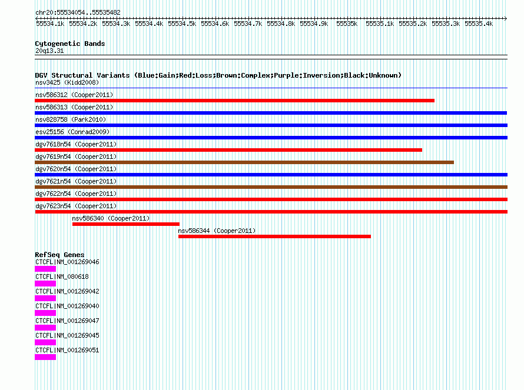Open the CTCFL|NM_080618 gene label
The image size is (524, 390).
pos(62,277)
